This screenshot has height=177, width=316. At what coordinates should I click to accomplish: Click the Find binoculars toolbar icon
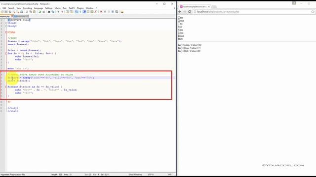pyautogui.click(x=49, y=12)
